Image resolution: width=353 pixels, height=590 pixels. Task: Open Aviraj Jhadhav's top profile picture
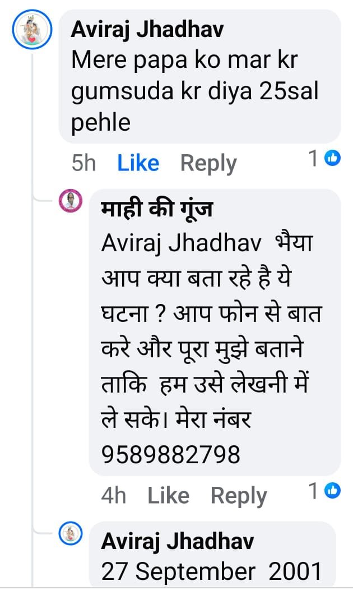[x=32, y=30]
